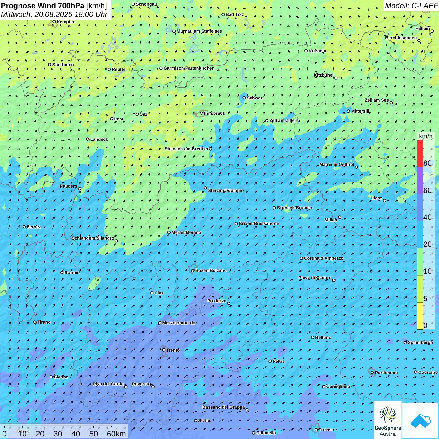Select the Riva del Garda label
This screenshot has height=439, width=439.
(x=108, y=384)
